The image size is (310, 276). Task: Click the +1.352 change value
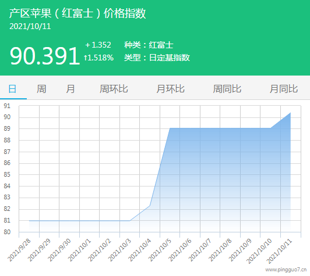click(98, 45)
